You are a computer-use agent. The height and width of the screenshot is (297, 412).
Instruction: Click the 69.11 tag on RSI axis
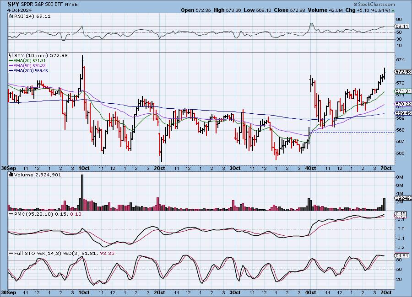click(x=402, y=26)
